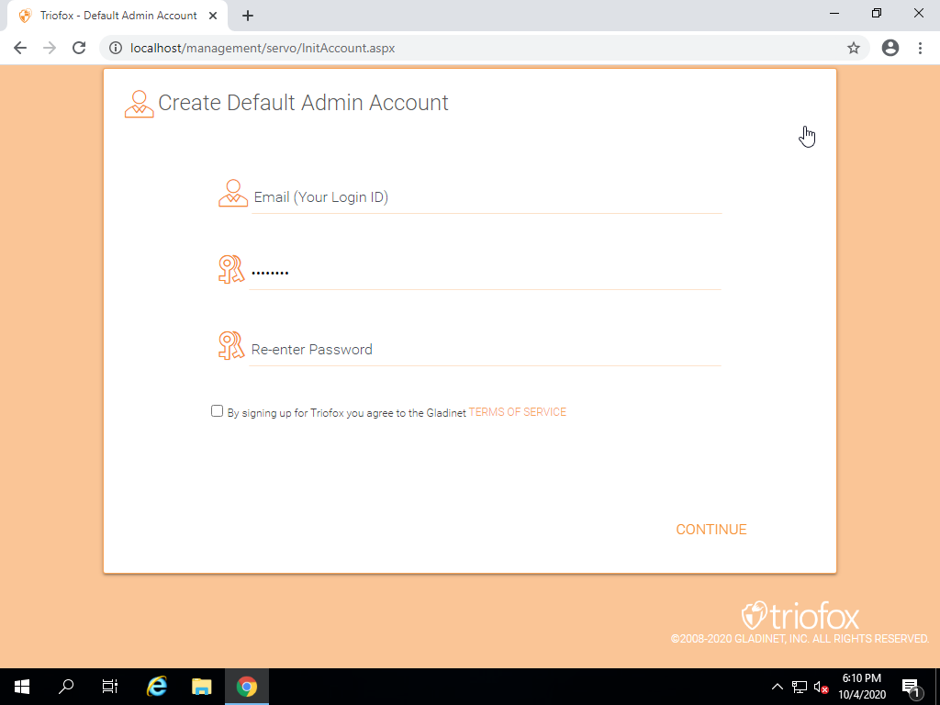Viewport: 940px width, 705px height.
Task: Click the Re-enter Password field
Action: [485, 350]
